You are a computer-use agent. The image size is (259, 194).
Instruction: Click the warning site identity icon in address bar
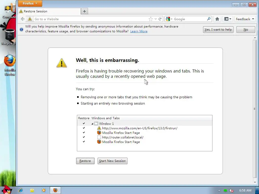tap(30, 19)
